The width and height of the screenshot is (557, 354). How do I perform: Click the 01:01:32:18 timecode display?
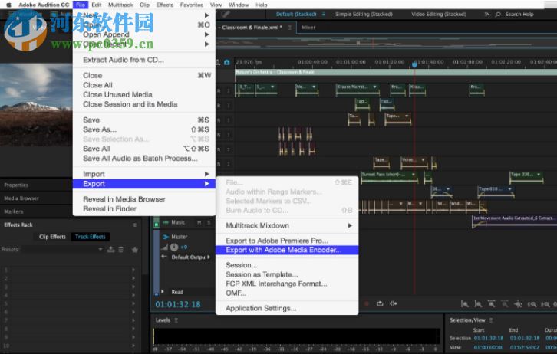178,304
